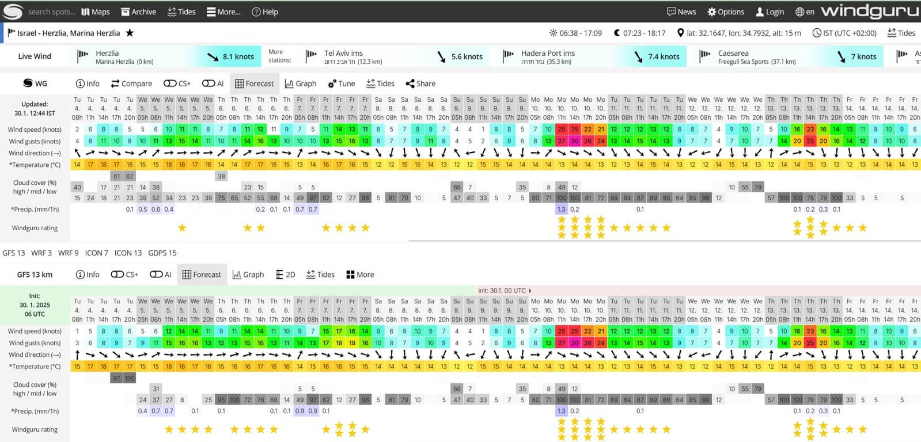Screen dimensions: 921x442
Task: Open the Archive page
Action: (x=138, y=12)
